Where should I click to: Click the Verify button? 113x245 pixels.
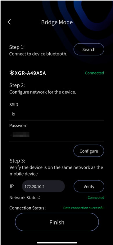[89, 186]
